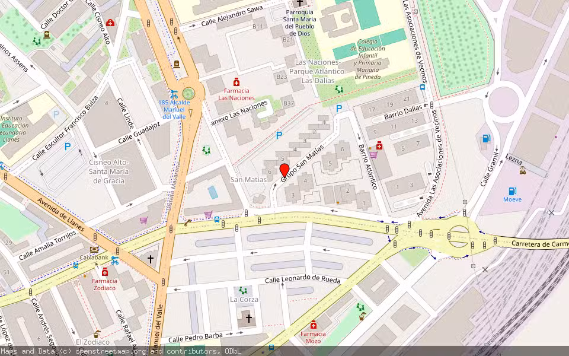Click the Barrio Atlántico street label
569x356 pixels.
[368, 166]
